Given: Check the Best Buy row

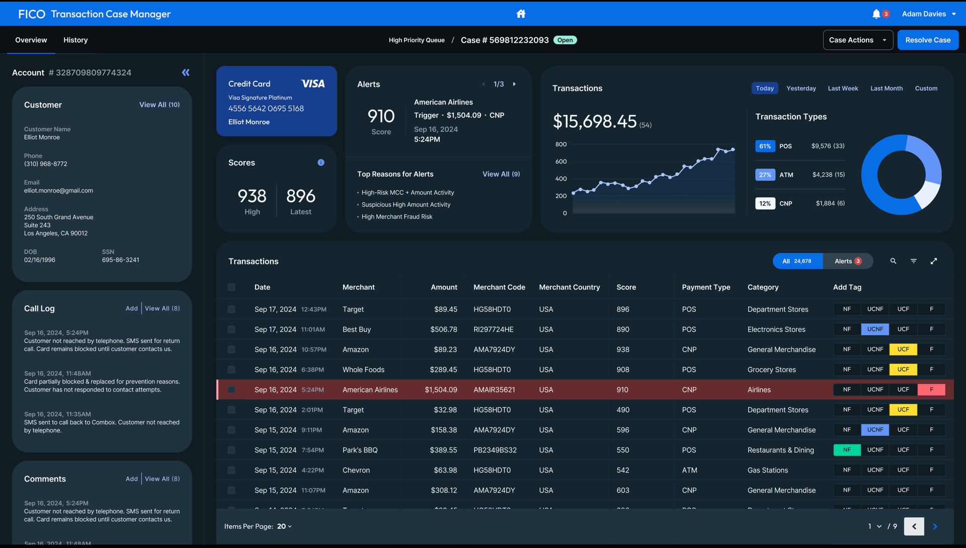Looking at the screenshot, I should [x=231, y=329].
